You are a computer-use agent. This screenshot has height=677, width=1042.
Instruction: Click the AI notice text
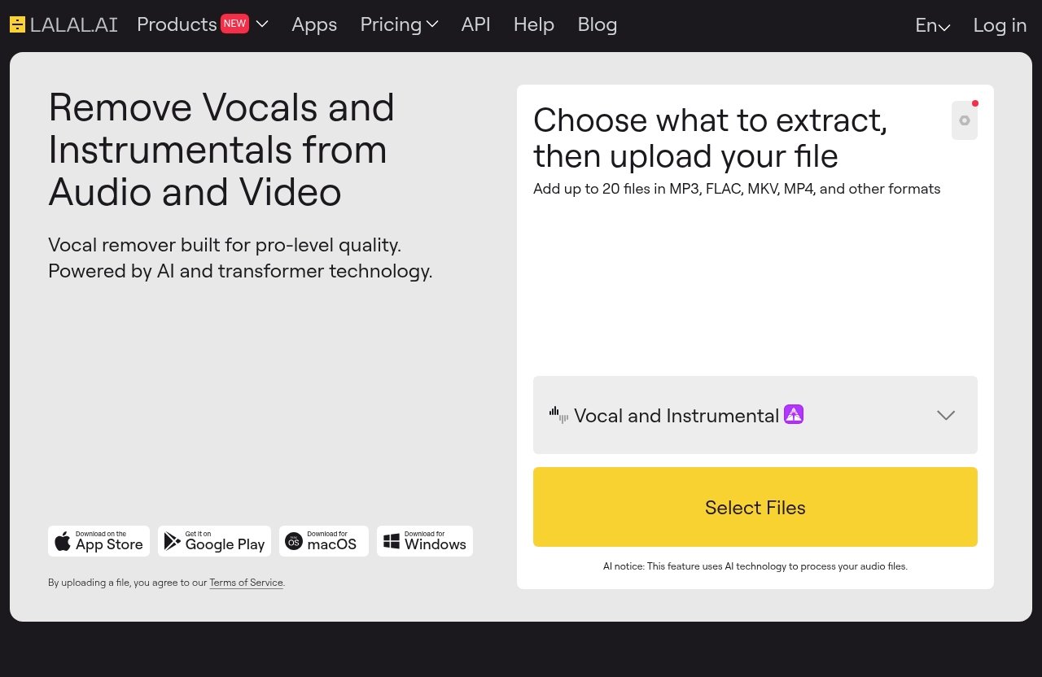tap(755, 566)
